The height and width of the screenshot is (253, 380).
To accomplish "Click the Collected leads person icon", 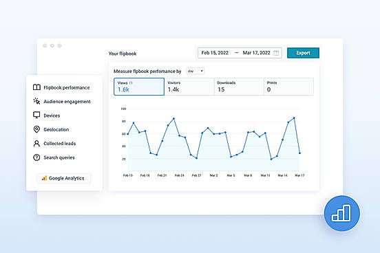I will (36, 143).
